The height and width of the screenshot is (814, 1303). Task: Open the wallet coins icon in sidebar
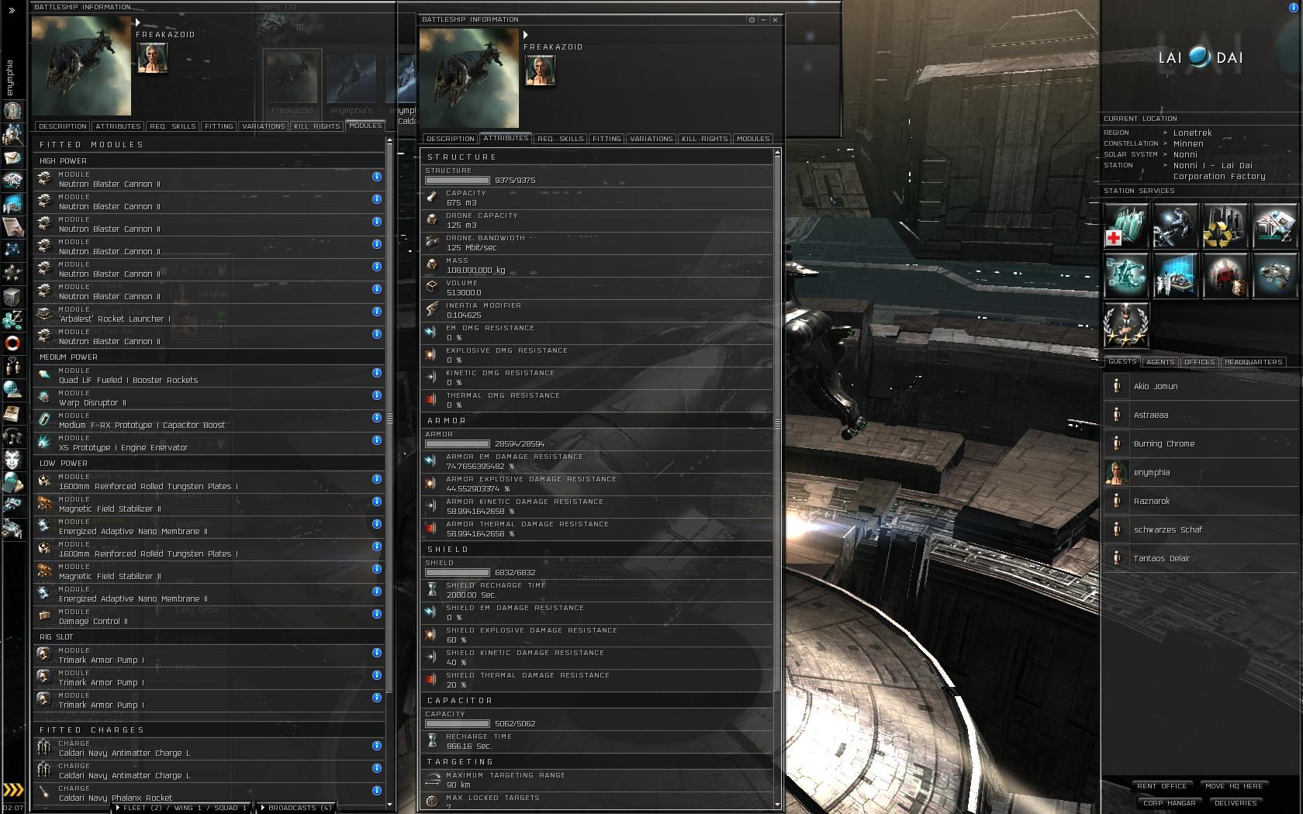[12, 319]
